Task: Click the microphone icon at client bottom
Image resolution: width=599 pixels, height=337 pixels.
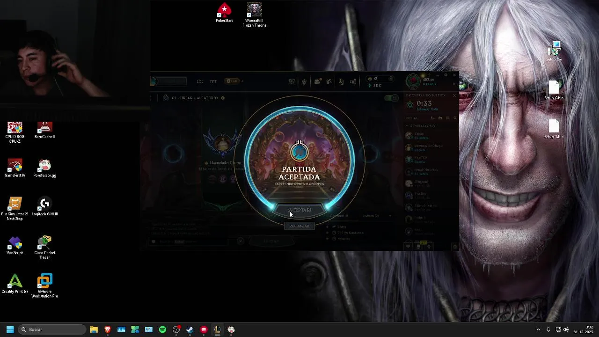Action: coord(429,247)
